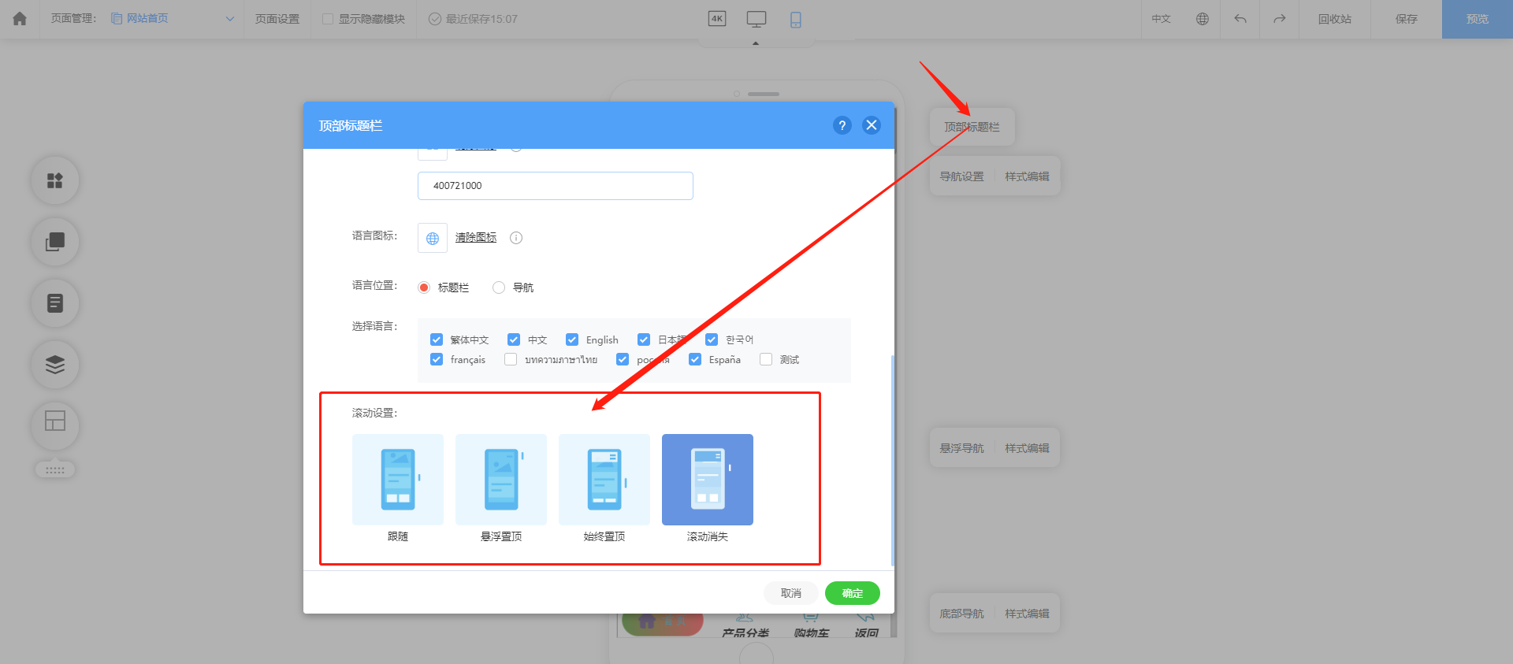Open help question mark in dialog header
Image resolution: width=1513 pixels, height=664 pixels.
pos(842,125)
